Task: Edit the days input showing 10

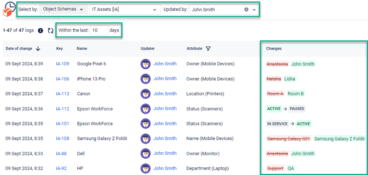Action: 99,30
